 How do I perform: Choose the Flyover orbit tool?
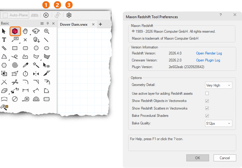(36, 31)
